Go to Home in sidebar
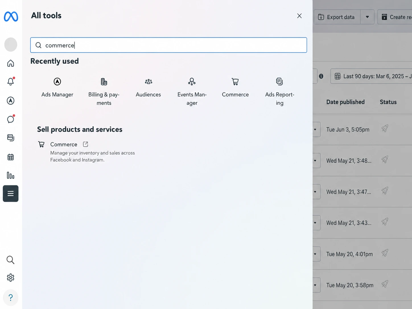The height and width of the screenshot is (309, 412). 11,63
